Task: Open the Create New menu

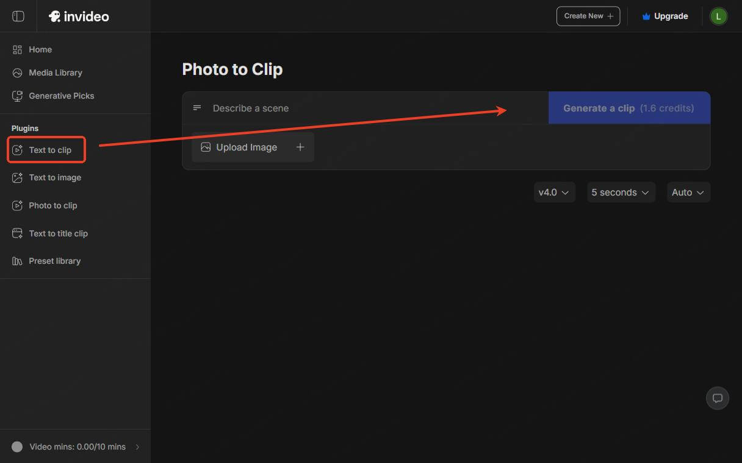Action: [588, 16]
